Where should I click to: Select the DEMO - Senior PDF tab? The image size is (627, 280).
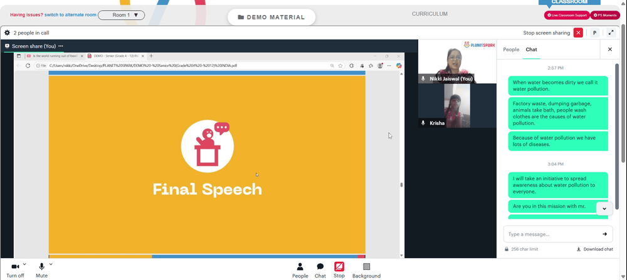coord(117,56)
